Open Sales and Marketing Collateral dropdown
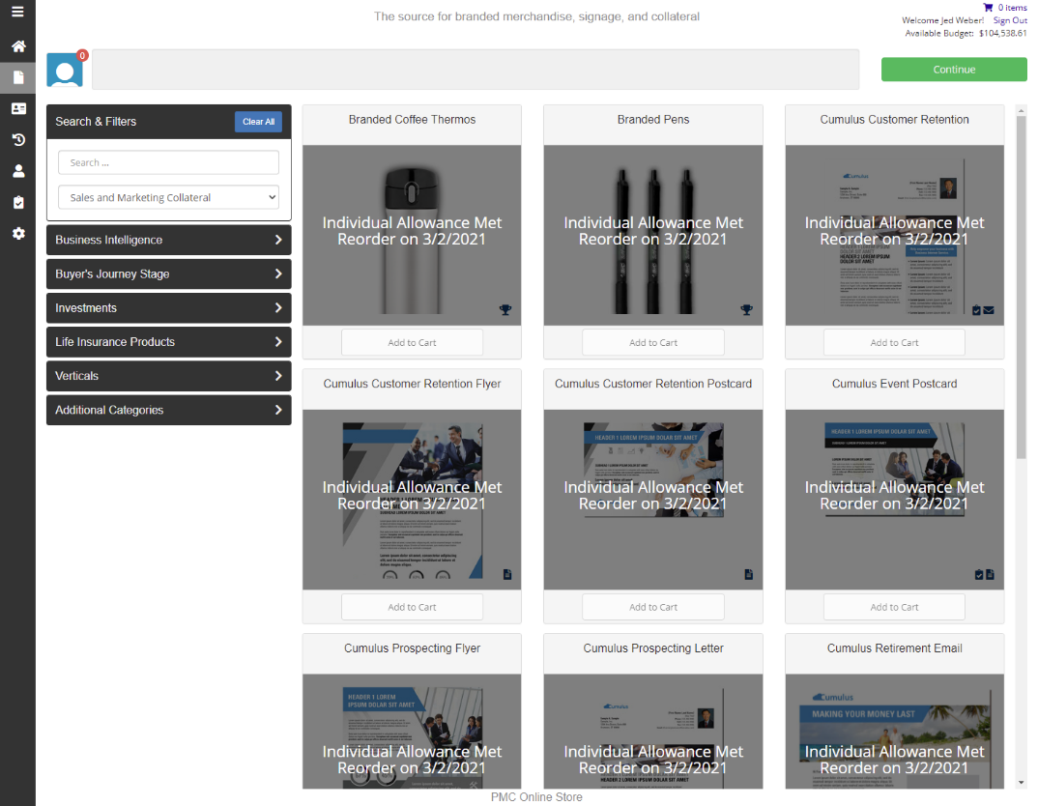The height and width of the screenshot is (806, 1038). click(168, 197)
